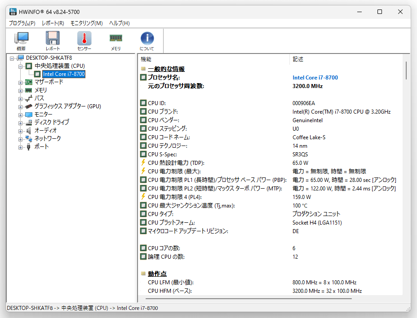Image resolution: width=417 pixels, height=318 pixels.
Task: Click the lightning icon beside CPU 電力制限 4 (PL4)
Action: [x=143, y=197]
